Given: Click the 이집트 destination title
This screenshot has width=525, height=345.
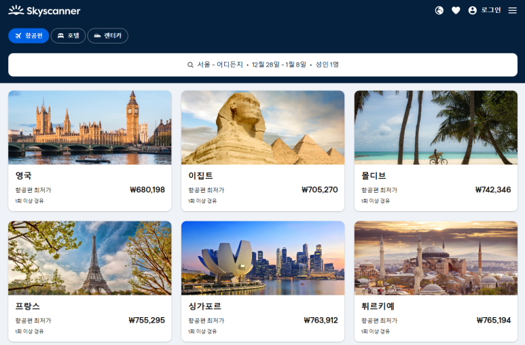Looking at the screenshot, I should click(200, 175).
